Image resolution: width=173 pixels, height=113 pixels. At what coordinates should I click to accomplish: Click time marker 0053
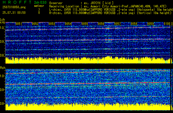point(52,24)
